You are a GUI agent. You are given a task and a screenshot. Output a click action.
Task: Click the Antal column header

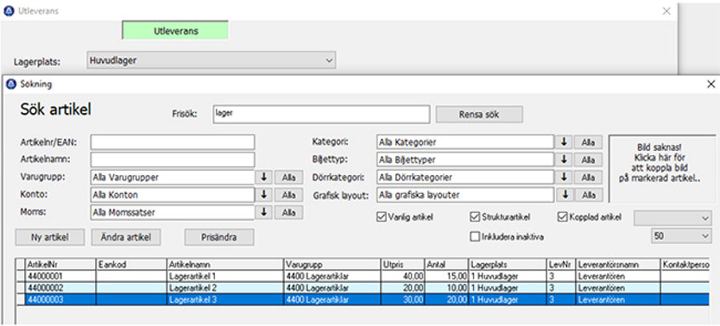click(x=446, y=265)
